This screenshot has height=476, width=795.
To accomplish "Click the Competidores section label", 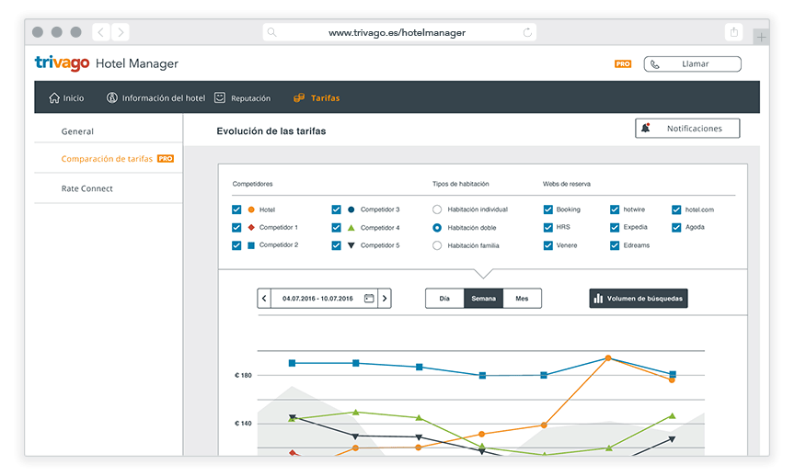I will [x=252, y=184].
